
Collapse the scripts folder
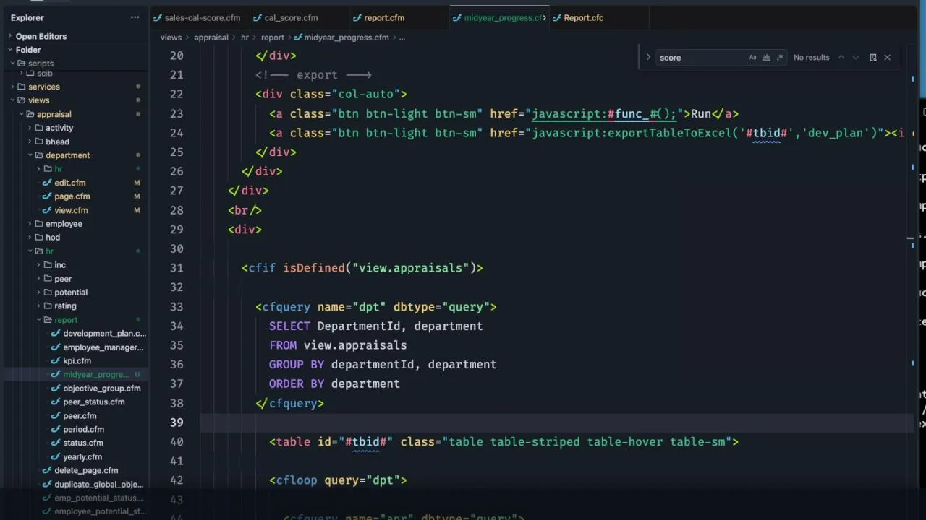[x=41, y=64]
